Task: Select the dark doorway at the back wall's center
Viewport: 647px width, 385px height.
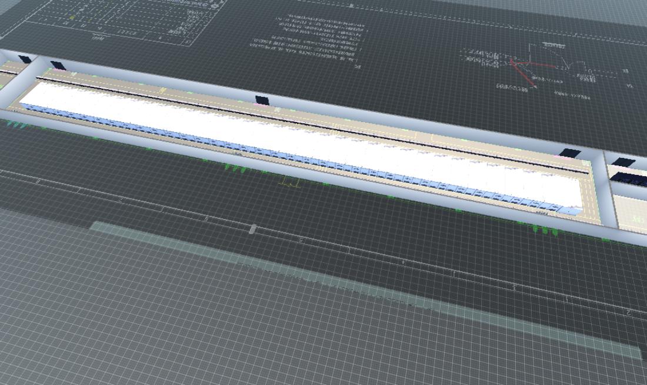Action: (x=262, y=100)
